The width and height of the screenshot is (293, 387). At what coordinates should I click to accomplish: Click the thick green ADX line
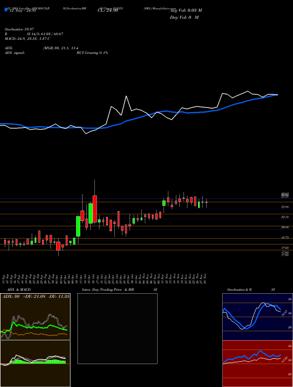pyautogui.click(x=35, y=327)
